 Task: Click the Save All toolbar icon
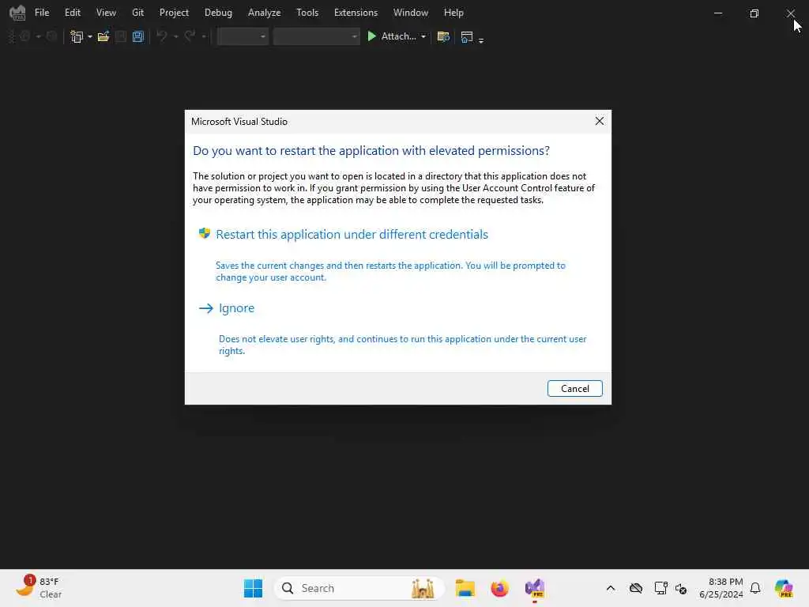[137, 36]
